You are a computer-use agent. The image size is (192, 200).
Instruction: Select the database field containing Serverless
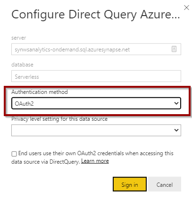tap(96, 76)
